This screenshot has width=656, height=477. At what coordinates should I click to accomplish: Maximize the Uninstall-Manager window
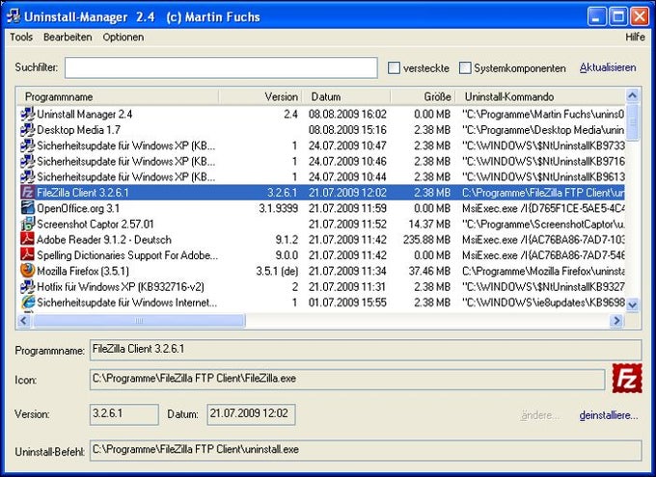pos(618,16)
